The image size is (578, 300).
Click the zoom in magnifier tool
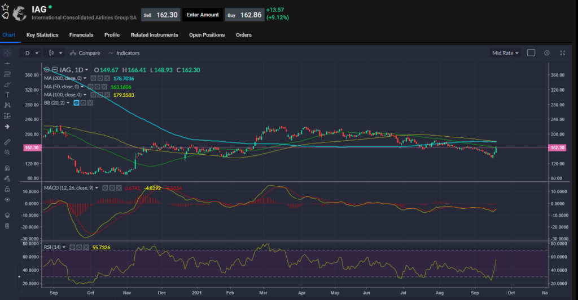pyautogui.click(x=7, y=152)
